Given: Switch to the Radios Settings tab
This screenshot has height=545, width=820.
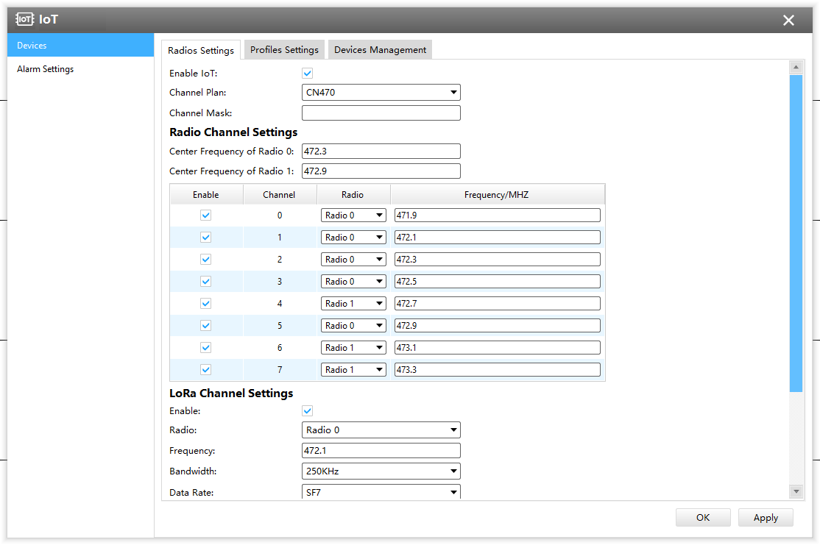Looking at the screenshot, I should [201, 50].
